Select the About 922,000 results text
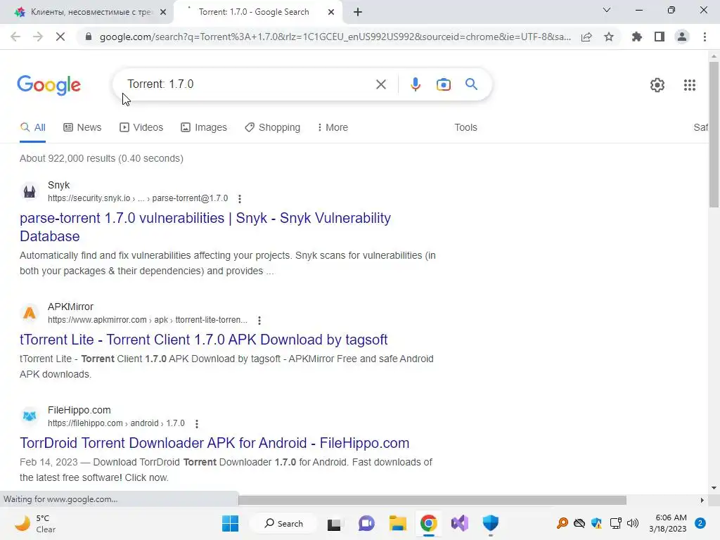The height and width of the screenshot is (540, 720). tap(101, 158)
